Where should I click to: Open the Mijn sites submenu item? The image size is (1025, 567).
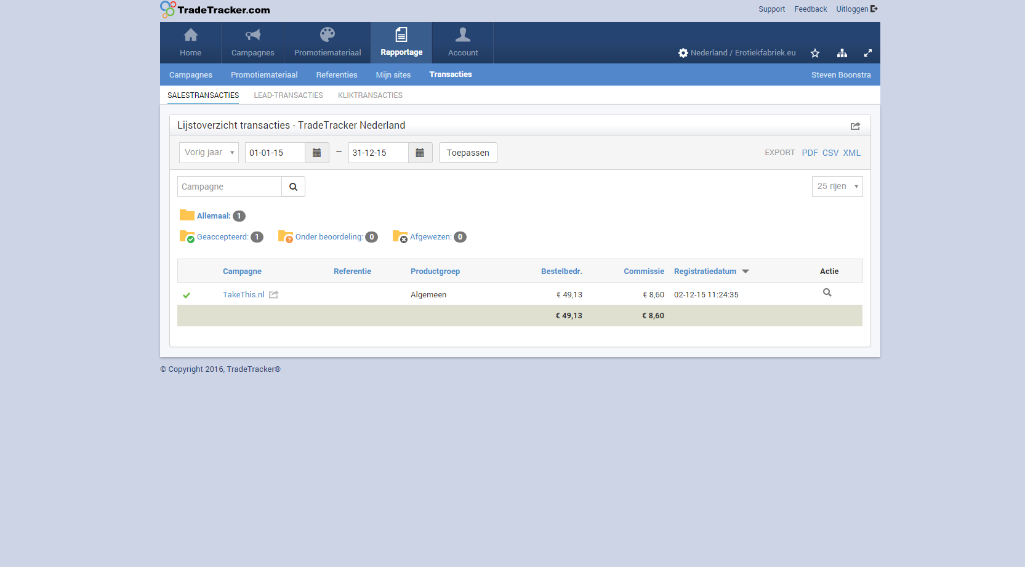(x=393, y=74)
